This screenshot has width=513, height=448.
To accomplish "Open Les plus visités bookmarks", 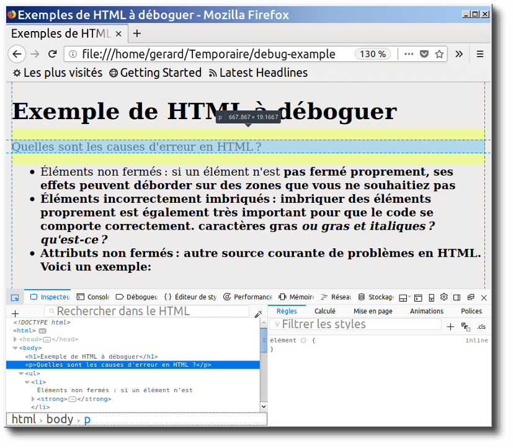I will click(x=58, y=73).
